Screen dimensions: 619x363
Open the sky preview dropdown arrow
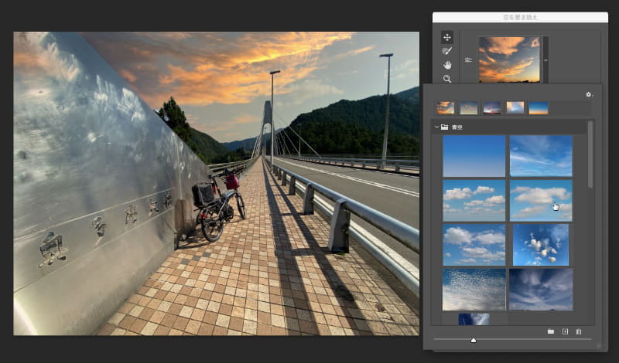(546, 60)
